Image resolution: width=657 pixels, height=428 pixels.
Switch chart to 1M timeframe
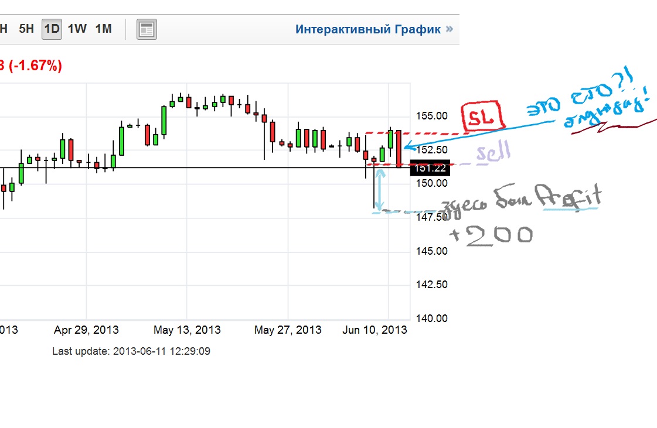tap(104, 29)
